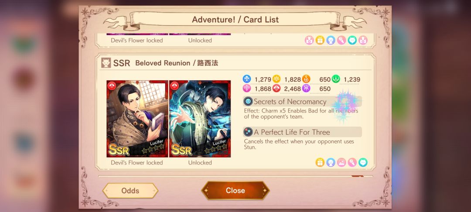
Task: Tap the Secrets of Necromancy skill icon
Action: click(248, 102)
